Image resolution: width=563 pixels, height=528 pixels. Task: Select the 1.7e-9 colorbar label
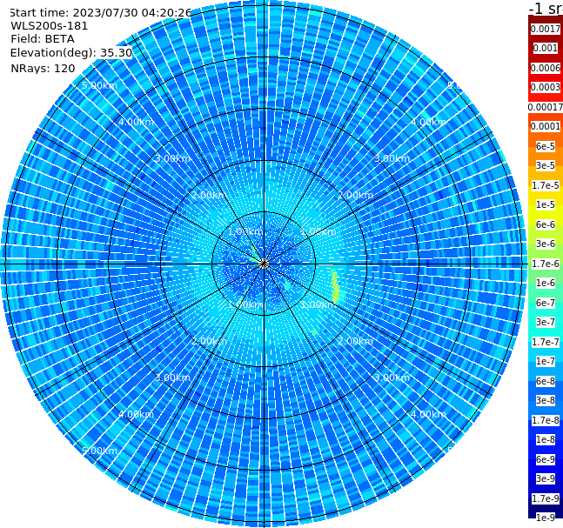546,498
